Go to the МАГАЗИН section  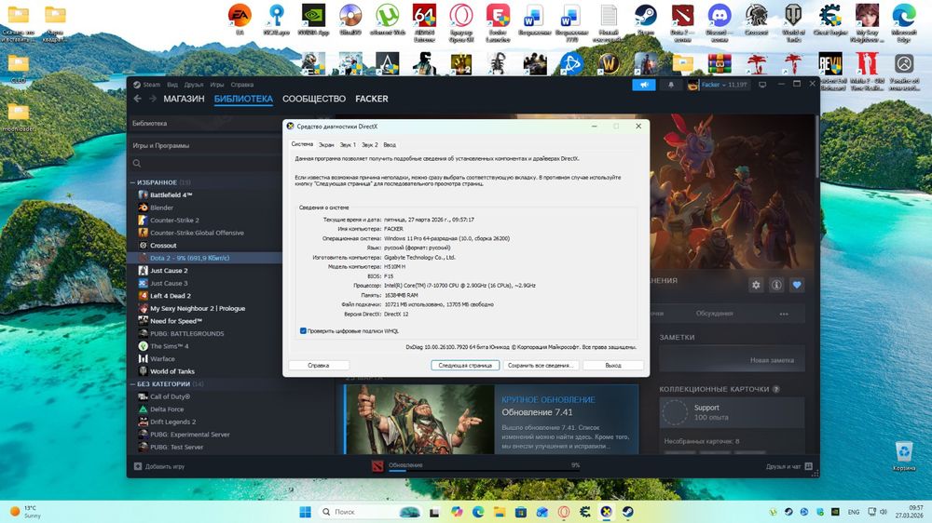click(184, 99)
